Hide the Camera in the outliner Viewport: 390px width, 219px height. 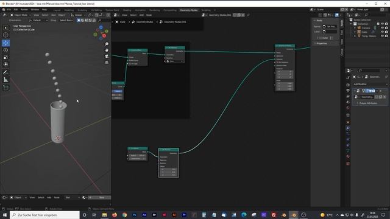coord(382,28)
